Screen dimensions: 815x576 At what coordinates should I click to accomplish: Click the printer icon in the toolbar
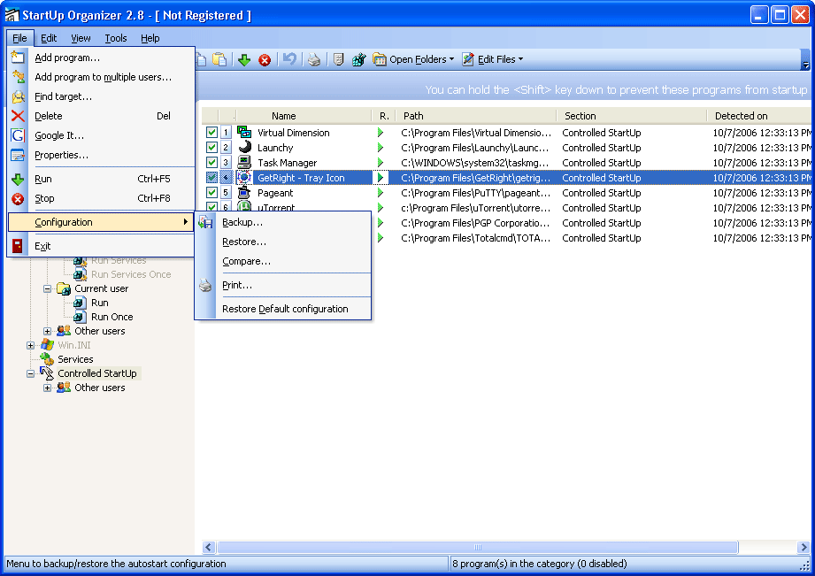pos(314,60)
